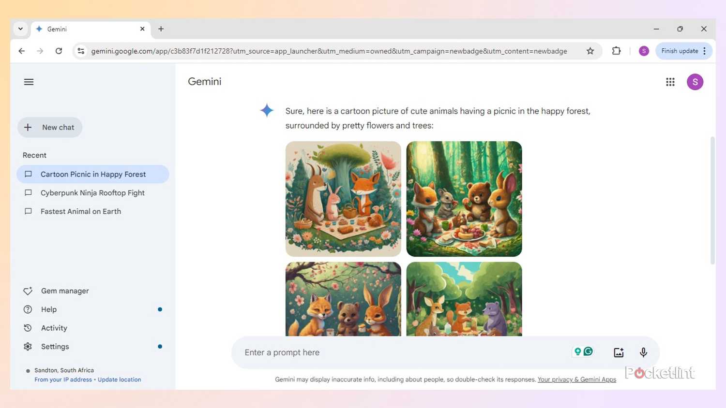Click the Gemini sparkle icon beside the response
Viewport: 726px width, 408px height.
267,110
